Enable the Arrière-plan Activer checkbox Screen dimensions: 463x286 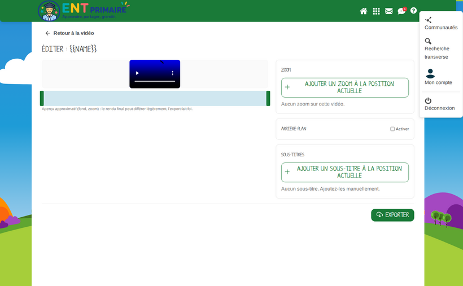(x=392, y=129)
